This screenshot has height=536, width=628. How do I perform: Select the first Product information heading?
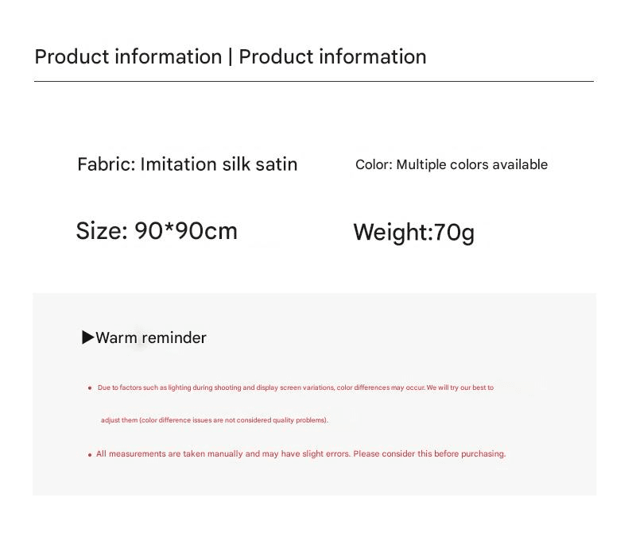[128, 56]
